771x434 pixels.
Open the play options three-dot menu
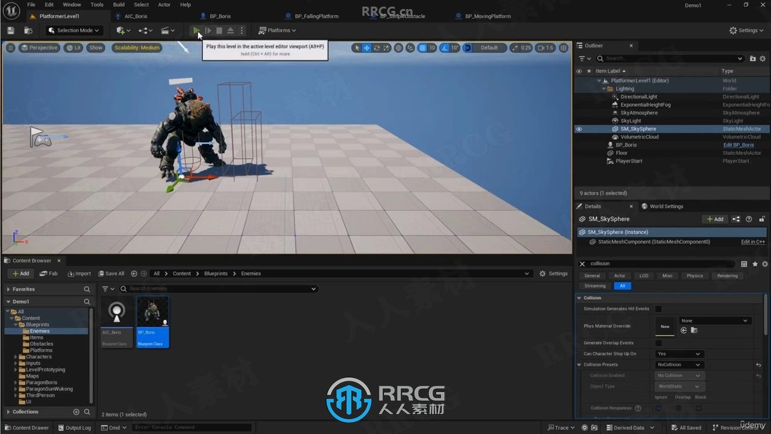tap(242, 30)
